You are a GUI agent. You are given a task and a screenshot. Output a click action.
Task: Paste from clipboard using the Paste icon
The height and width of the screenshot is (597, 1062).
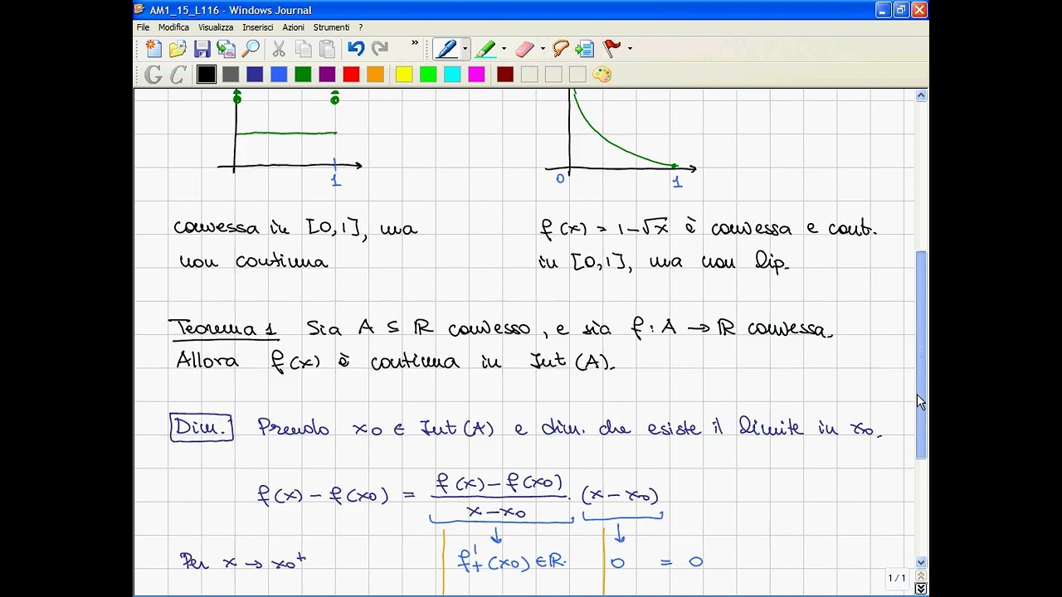(x=327, y=49)
